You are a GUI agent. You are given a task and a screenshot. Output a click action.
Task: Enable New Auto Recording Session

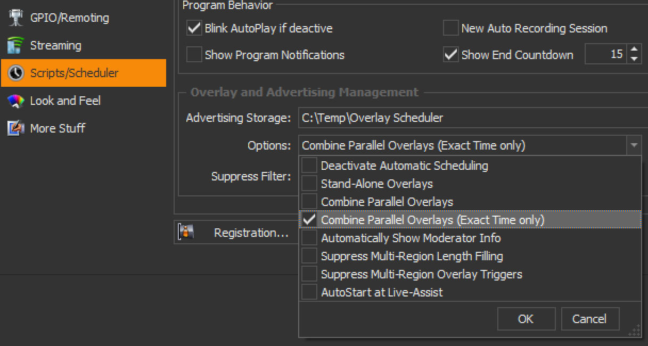[451, 28]
